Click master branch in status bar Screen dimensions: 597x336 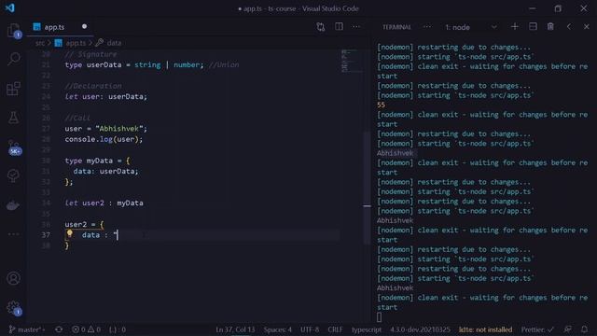(27, 329)
